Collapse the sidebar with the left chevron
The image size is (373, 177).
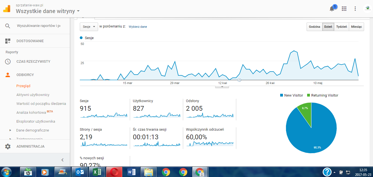tap(62, 160)
